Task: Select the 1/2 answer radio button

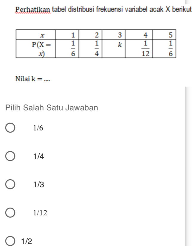Action: [10, 241]
